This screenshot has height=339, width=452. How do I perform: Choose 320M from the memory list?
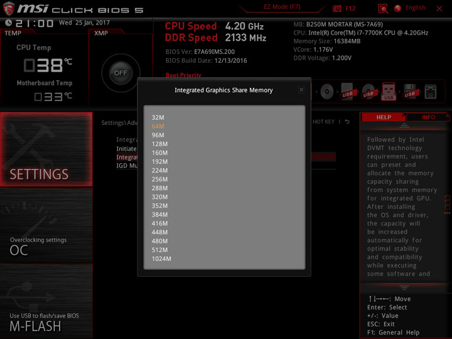point(159,197)
